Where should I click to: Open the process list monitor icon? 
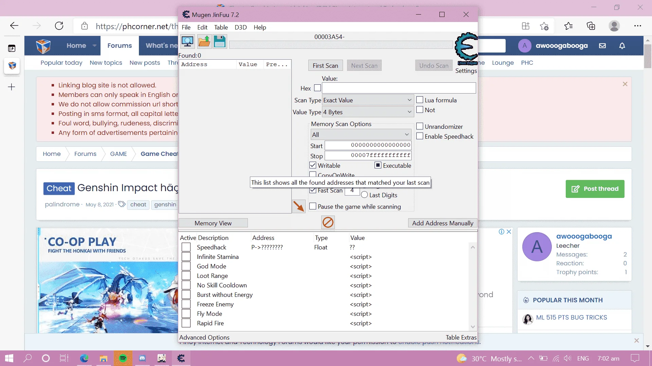[x=187, y=42]
